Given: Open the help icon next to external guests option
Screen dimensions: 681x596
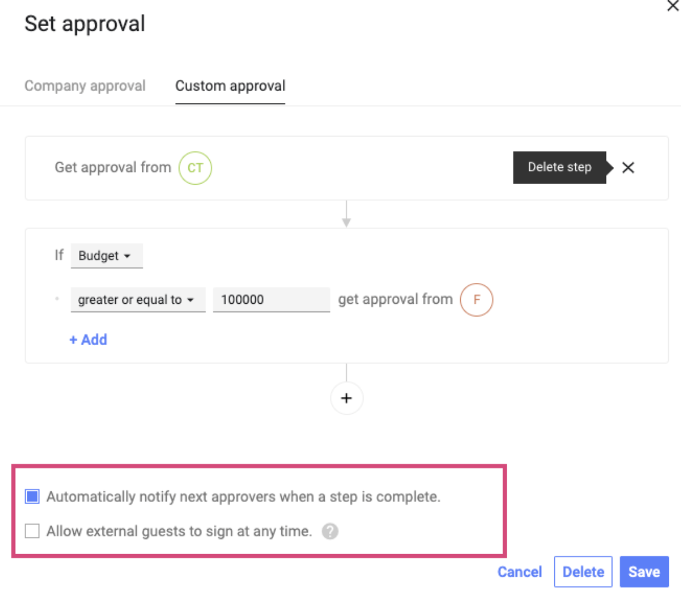Looking at the screenshot, I should tap(329, 531).
